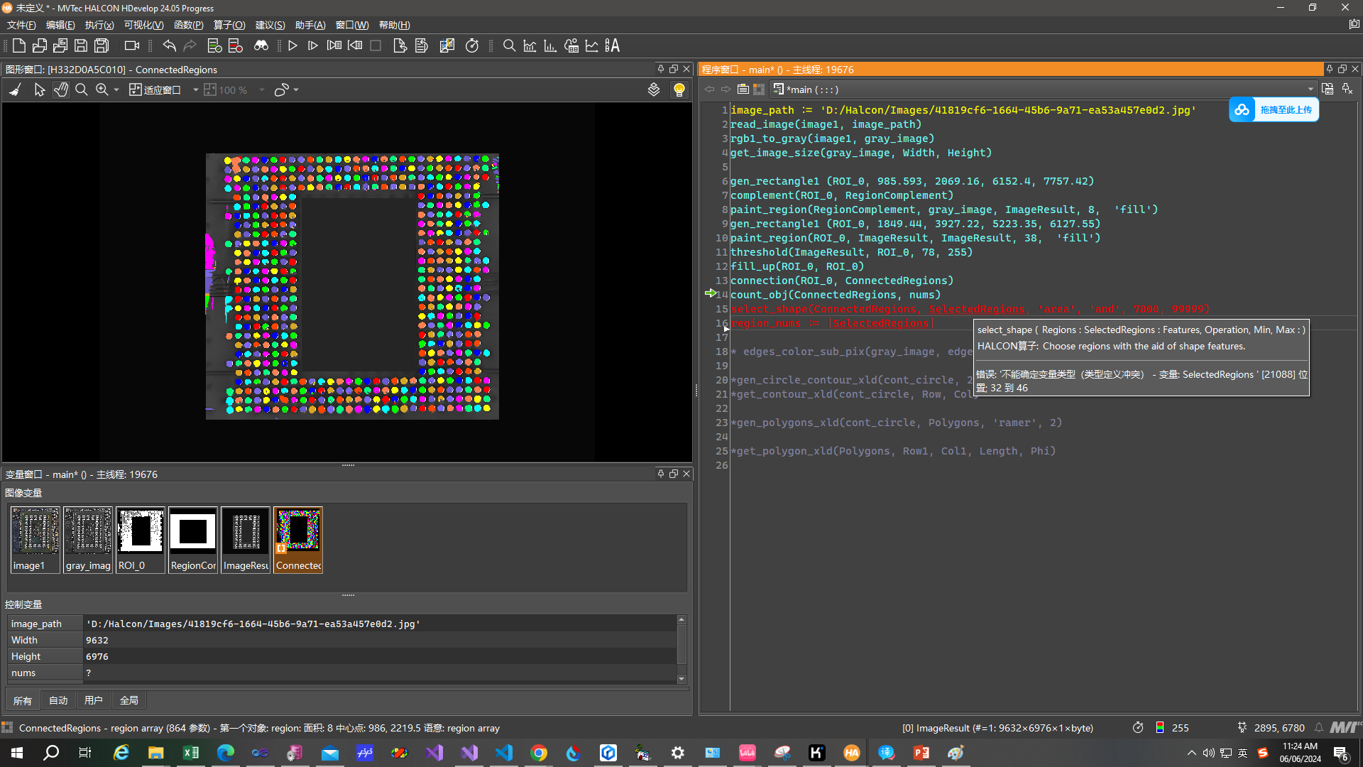Viewport: 1363px width, 767px height.
Task: Open the image acquisition camera icon
Action: pos(131,46)
